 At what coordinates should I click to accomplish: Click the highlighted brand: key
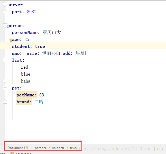coord(24,102)
